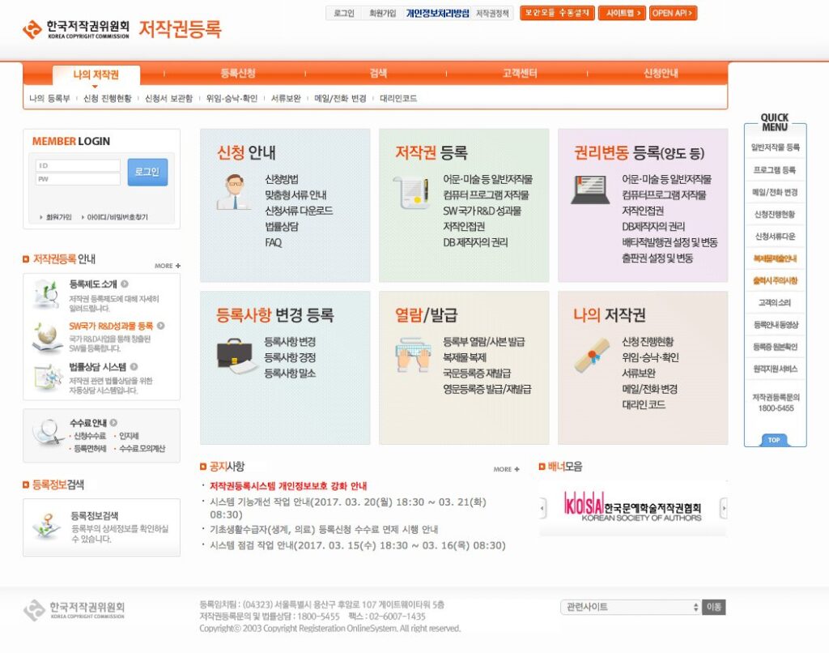This screenshot has width=829, height=653.
Task: Click the person icon in 신청 안내
Action: point(233,192)
